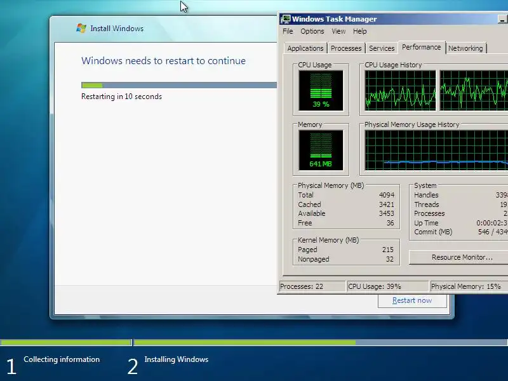Click the Handles label in System group
The image size is (508, 381).
[x=426, y=195]
